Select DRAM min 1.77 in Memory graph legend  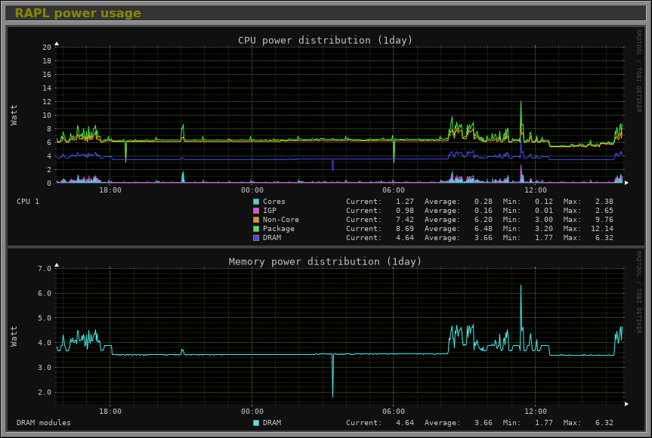tap(544, 423)
